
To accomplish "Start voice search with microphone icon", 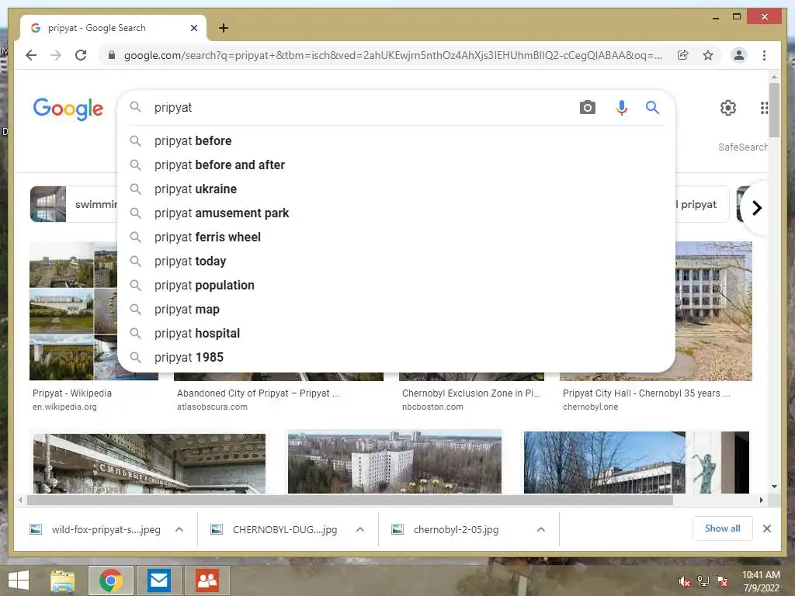I will (622, 107).
